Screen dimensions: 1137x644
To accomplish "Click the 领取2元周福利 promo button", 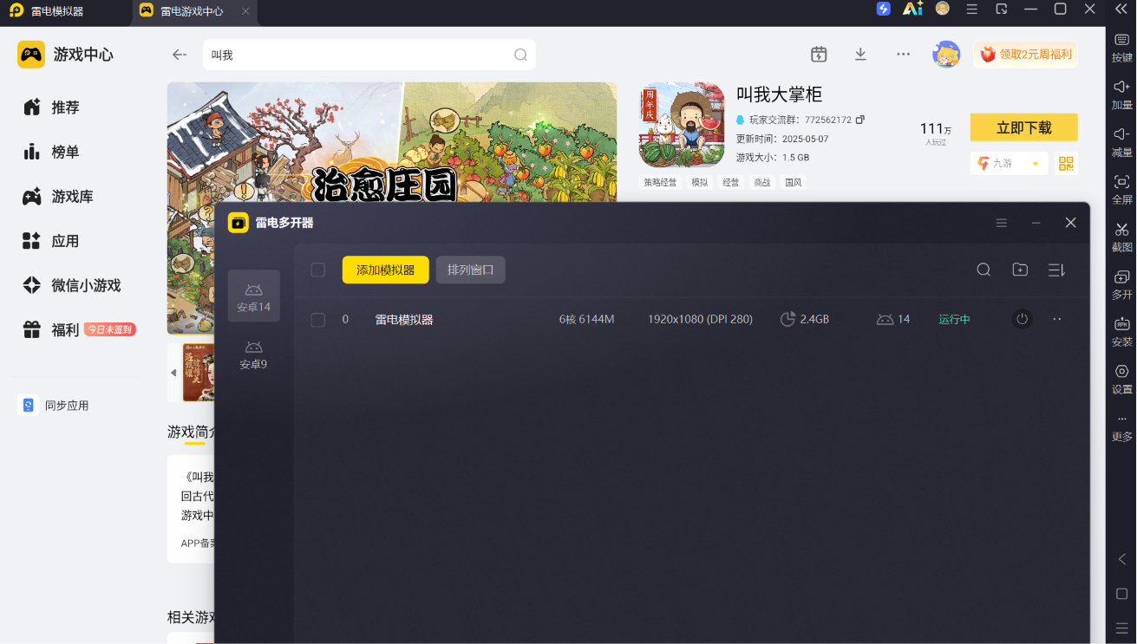I will (x=1025, y=54).
